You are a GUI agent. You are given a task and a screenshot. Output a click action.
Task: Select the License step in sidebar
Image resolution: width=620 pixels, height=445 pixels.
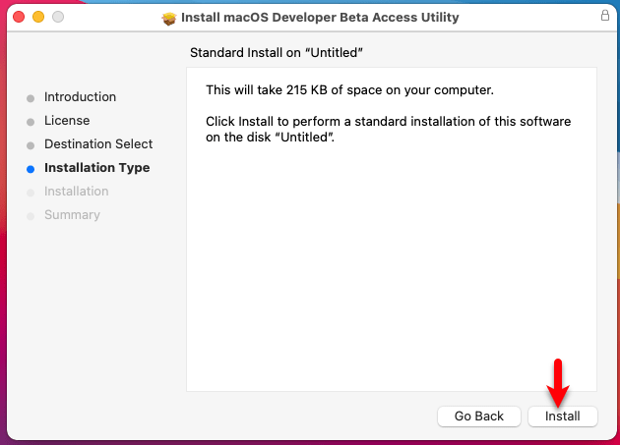click(x=67, y=121)
